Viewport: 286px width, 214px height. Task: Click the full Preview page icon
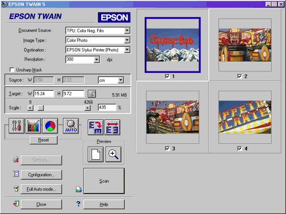point(96,154)
